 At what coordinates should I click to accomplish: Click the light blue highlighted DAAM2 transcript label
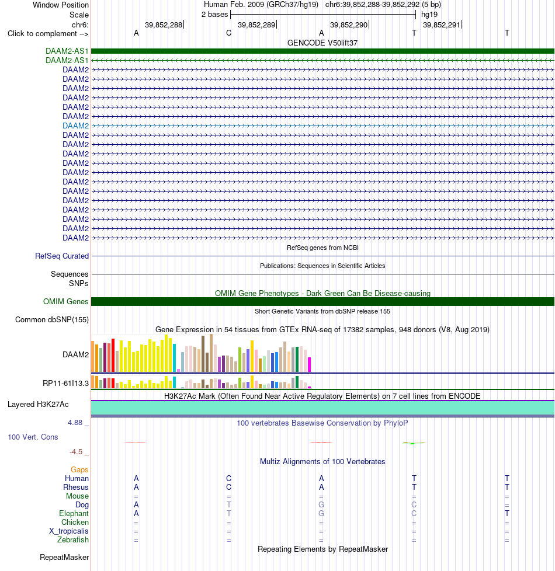point(75,126)
